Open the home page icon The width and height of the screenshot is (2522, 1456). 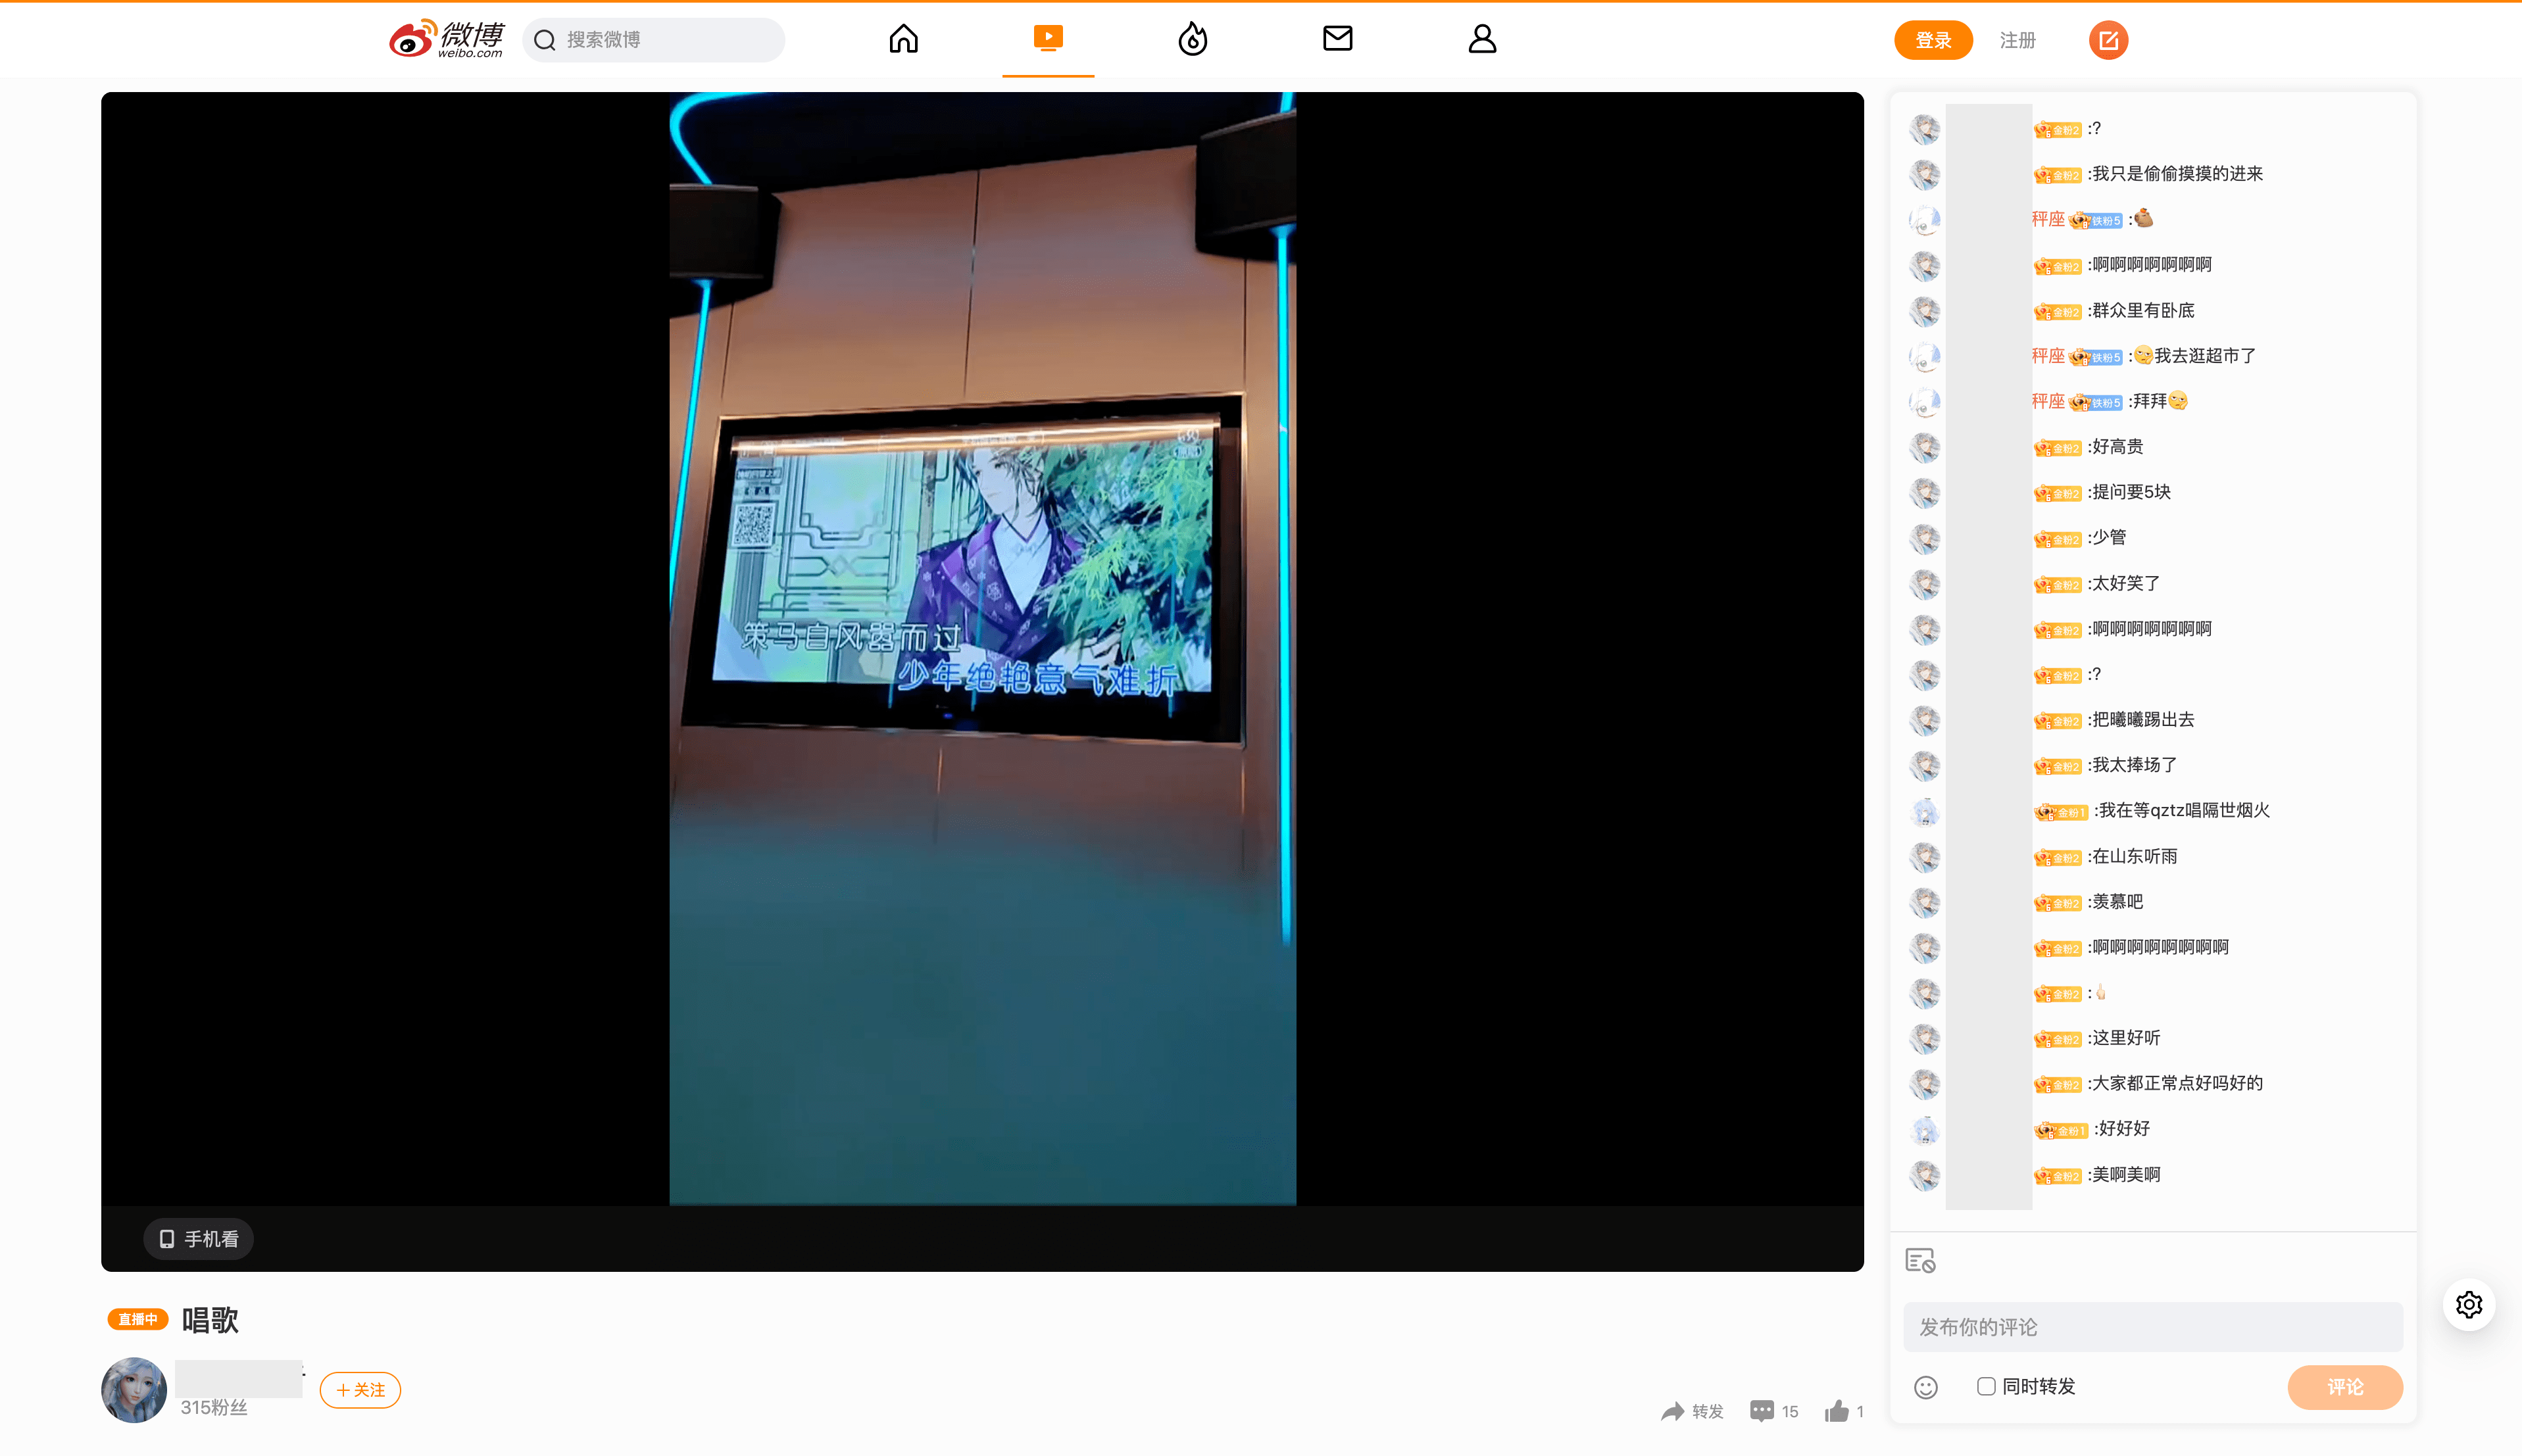click(903, 39)
